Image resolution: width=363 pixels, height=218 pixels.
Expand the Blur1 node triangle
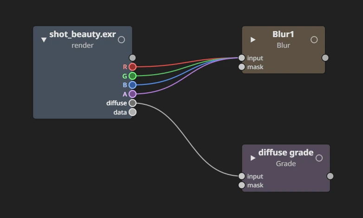coord(253,40)
